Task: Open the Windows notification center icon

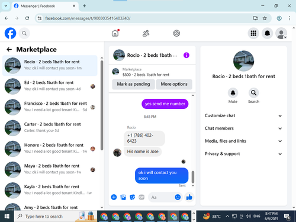Action: 287,217
